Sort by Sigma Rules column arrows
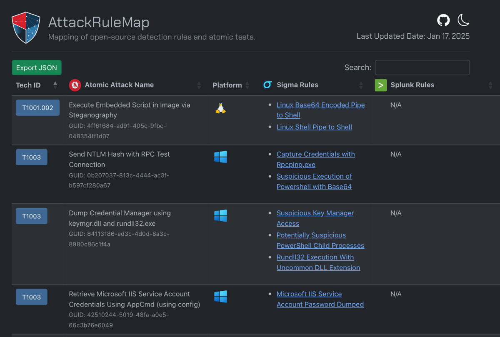 [361, 85]
